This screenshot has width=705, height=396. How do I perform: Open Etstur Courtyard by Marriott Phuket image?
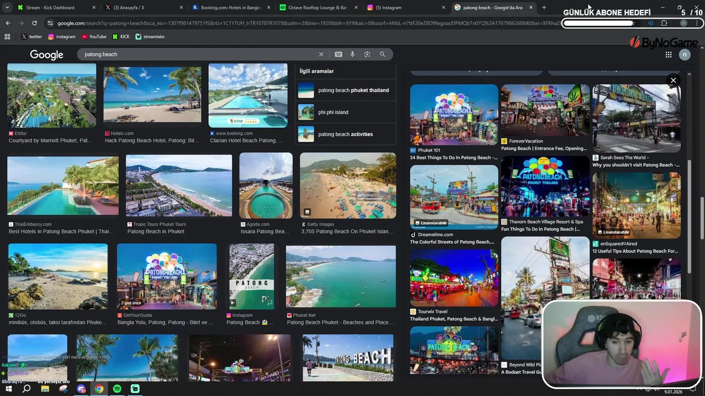coord(52,96)
